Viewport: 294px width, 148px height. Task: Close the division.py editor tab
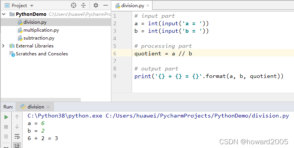(148, 6)
